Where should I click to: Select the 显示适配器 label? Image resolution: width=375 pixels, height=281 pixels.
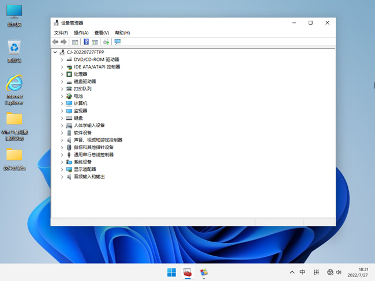(x=85, y=169)
